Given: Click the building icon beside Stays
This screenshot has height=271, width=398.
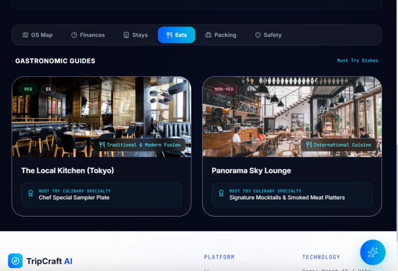Looking at the screenshot, I should click(126, 35).
